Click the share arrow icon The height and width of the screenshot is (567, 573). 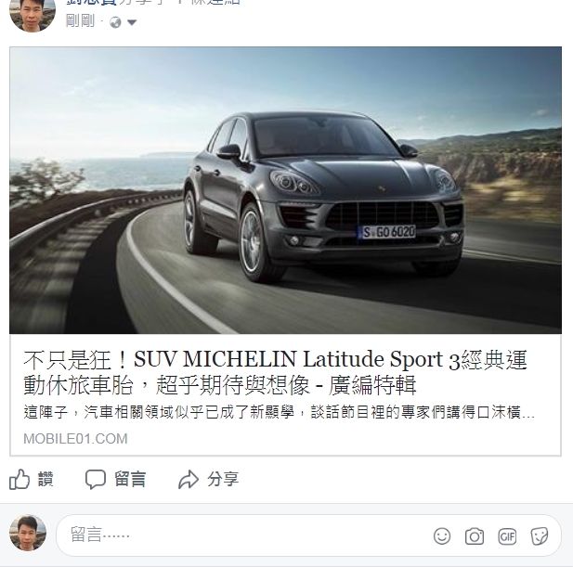(189, 479)
